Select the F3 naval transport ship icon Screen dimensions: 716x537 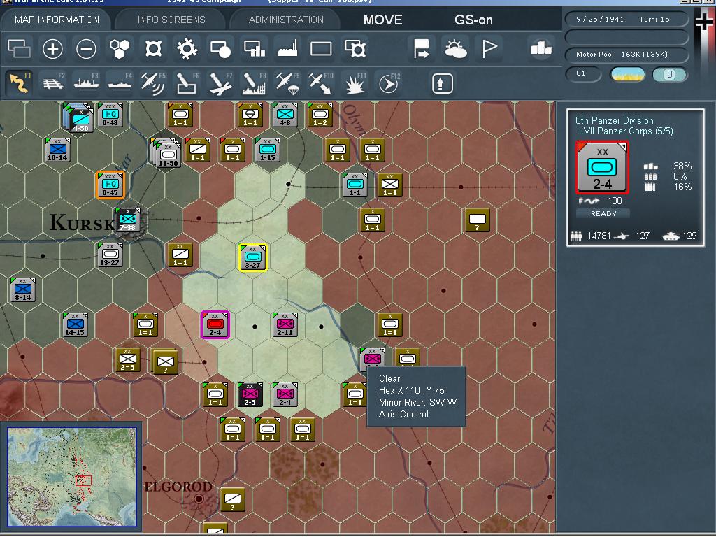[86, 83]
